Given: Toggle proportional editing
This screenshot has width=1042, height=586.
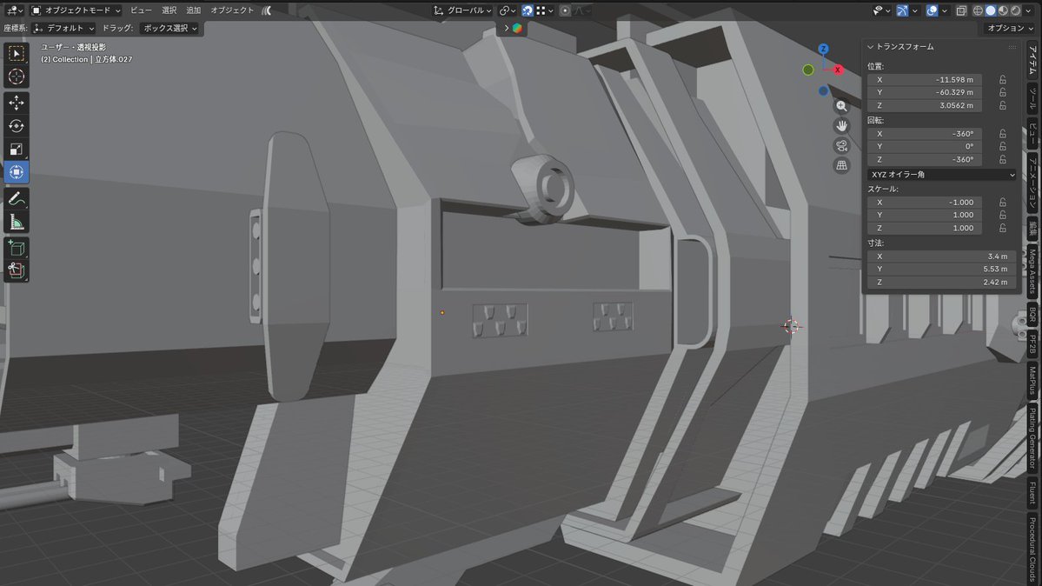Looking at the screenshot, I should coord(565,10).
